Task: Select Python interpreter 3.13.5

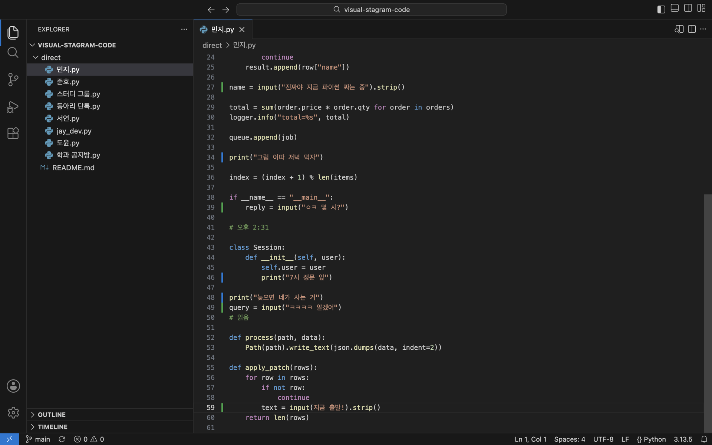Action: coord(683,439)
